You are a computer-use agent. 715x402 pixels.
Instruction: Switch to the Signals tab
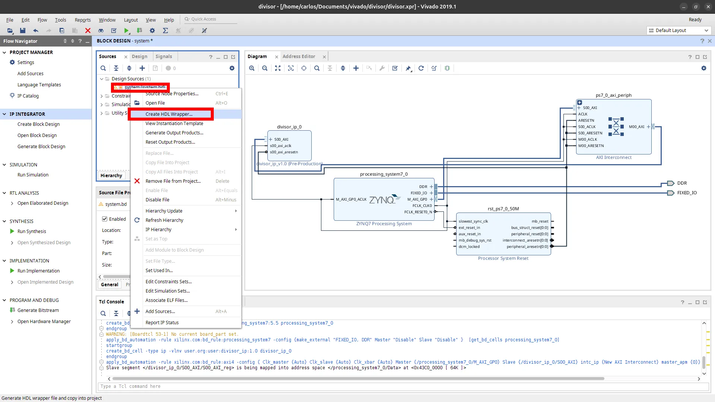pos(164,57)
